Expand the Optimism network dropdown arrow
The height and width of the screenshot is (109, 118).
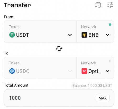coord(108,71)
